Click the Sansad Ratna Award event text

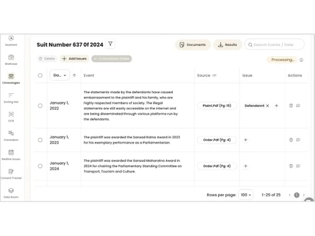pyautogui.click(x=132, y=140)
